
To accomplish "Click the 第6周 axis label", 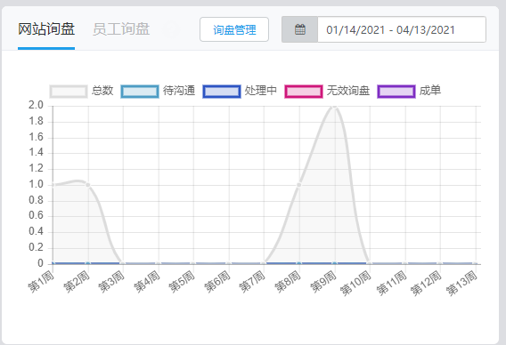I will point(216,282).
